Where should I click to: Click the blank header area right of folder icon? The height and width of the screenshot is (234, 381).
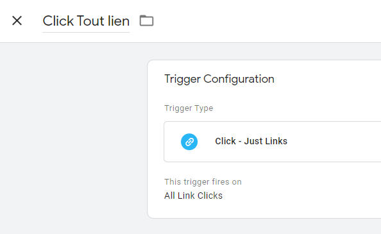click(267, 21)
